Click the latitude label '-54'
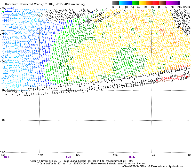This screenshot has width=191, height=168. [2, 62]
